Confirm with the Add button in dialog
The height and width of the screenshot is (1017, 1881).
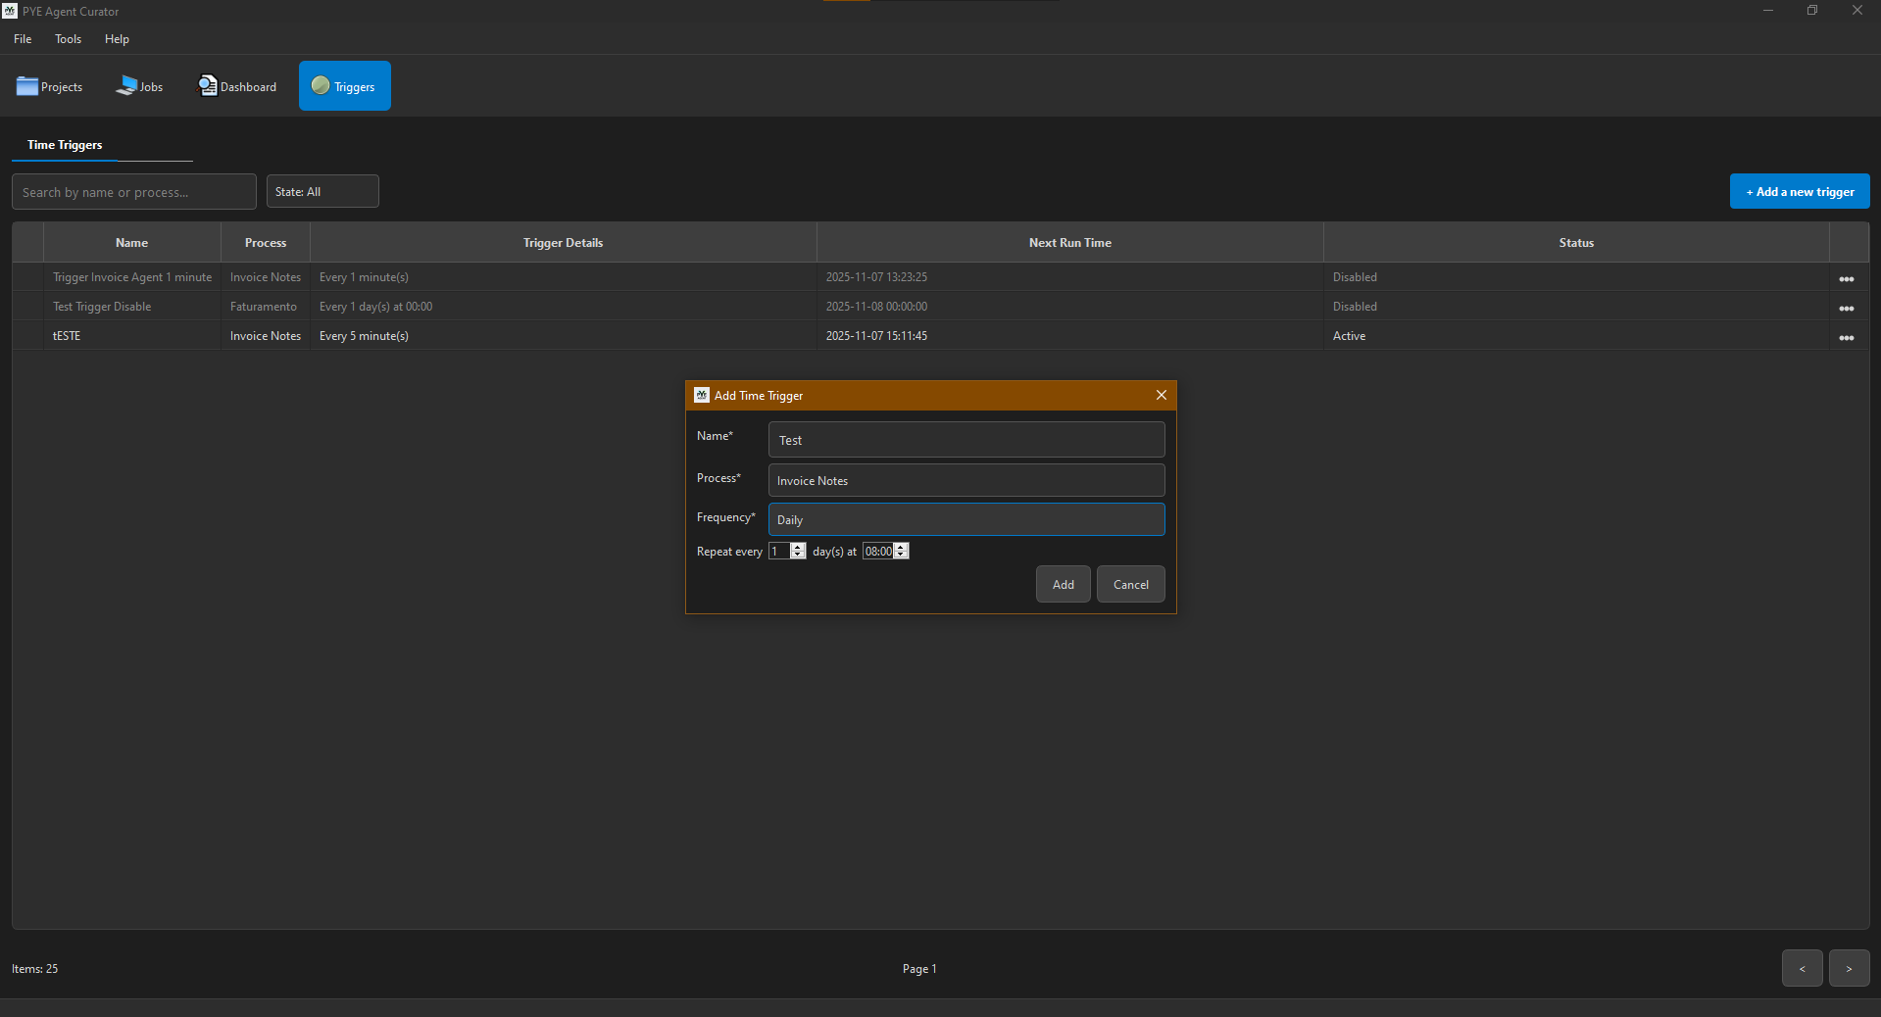click(x=1062, y=584)
